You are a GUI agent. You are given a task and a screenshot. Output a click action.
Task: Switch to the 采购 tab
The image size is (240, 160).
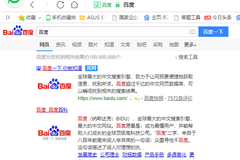[x=158, y=44]
